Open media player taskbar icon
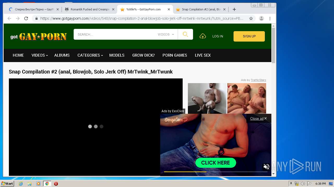 pos(38,184)
